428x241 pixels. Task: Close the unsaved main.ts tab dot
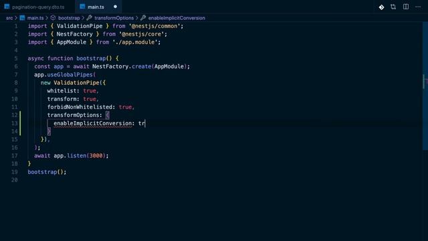[115, 7]
